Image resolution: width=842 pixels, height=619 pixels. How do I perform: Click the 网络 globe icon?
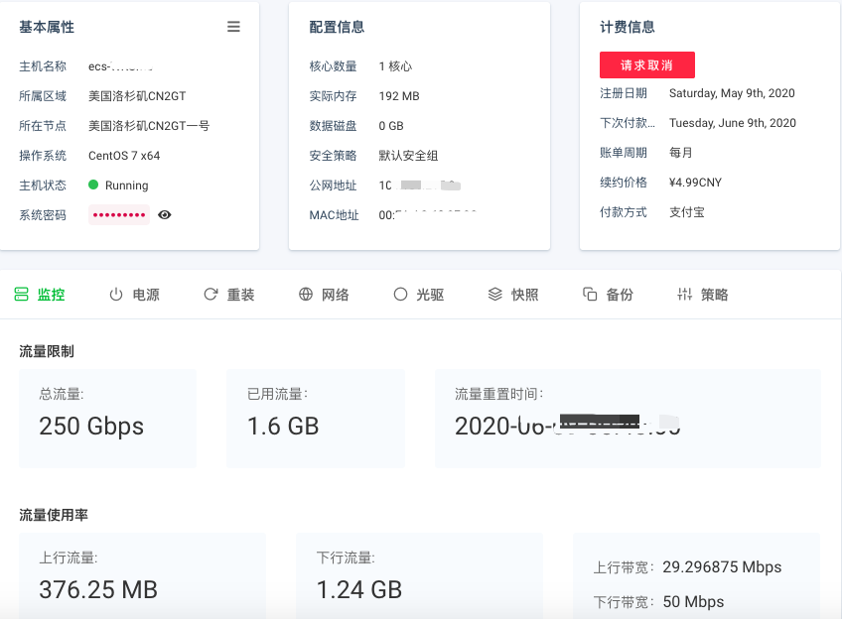click(x=306, y=295)
